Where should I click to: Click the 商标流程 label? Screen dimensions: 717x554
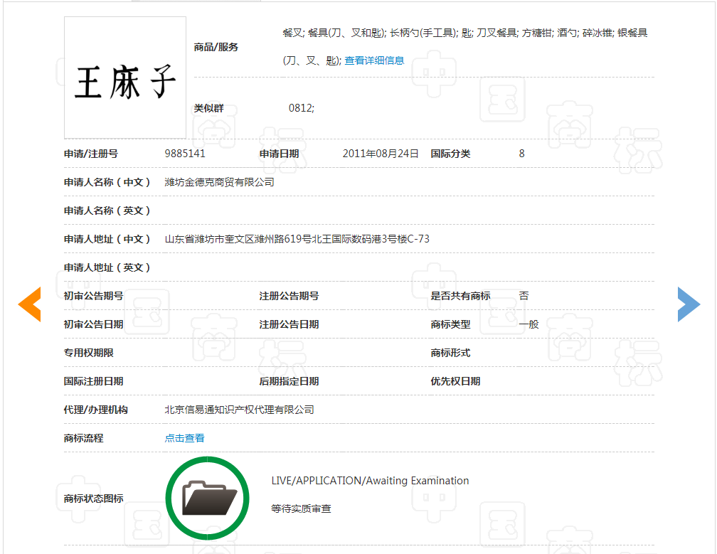click(x=83, y=438)
